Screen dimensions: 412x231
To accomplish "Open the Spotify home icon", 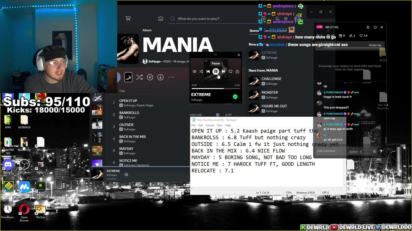I will (161, 19).
